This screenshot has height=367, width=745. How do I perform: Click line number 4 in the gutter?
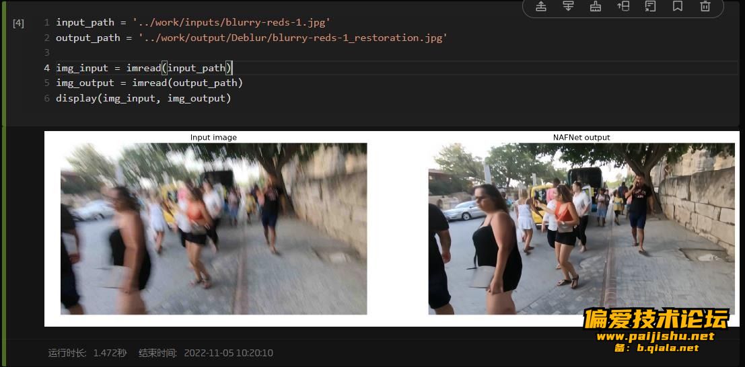tap(46, 68)
